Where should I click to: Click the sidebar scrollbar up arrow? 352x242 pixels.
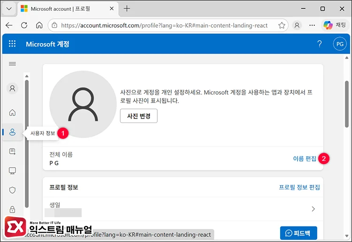pyautogui.click(x=27, y=76)
